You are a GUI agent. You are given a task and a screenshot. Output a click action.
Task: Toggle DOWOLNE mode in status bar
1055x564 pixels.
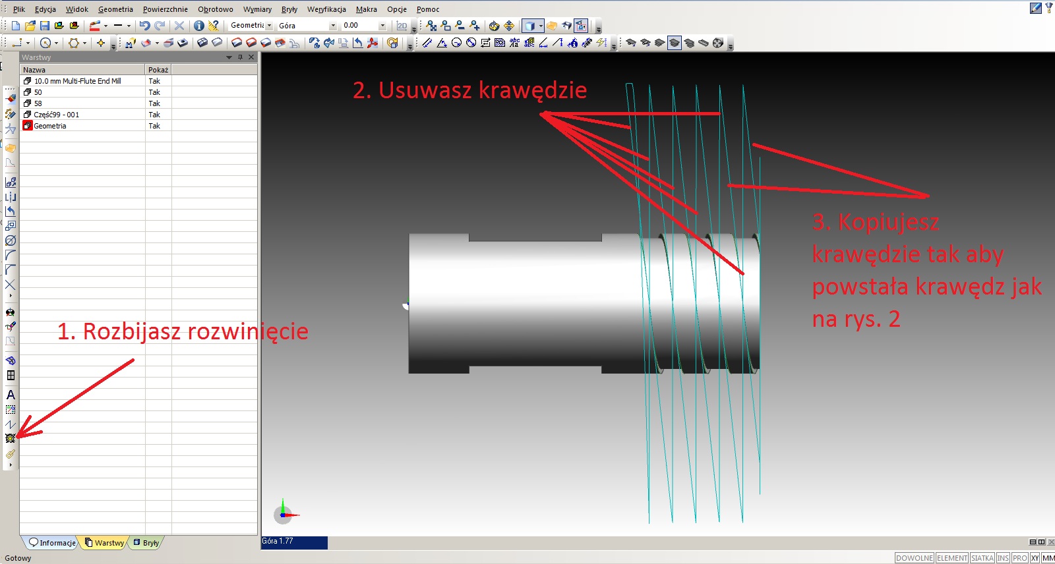pyautogui.click(x=915, y=558)
